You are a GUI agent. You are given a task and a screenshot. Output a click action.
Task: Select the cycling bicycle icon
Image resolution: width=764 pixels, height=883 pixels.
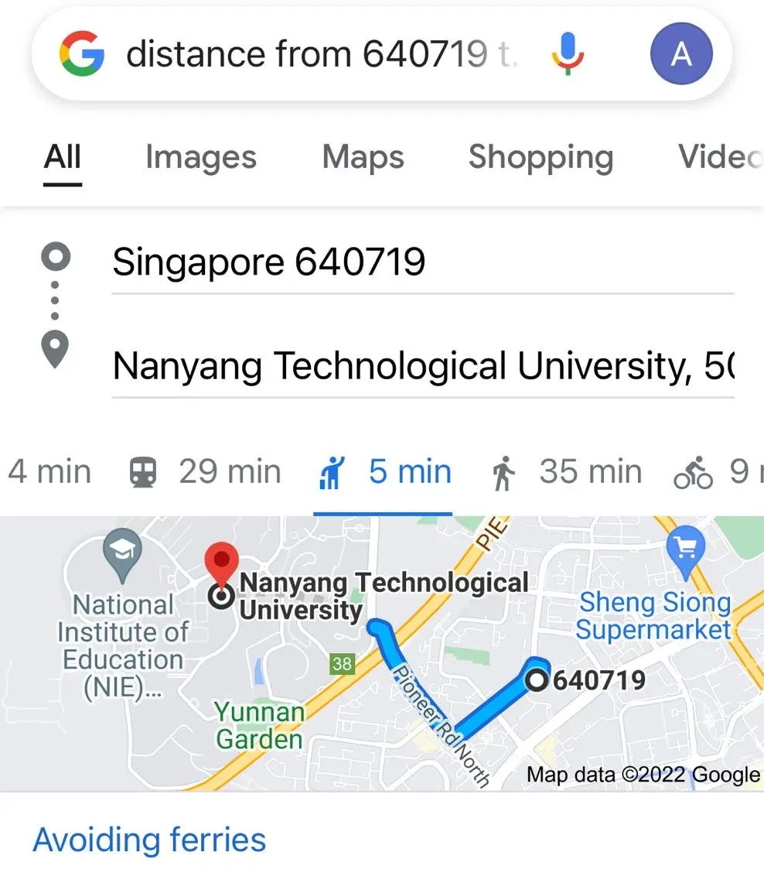[x=693, y=473]
